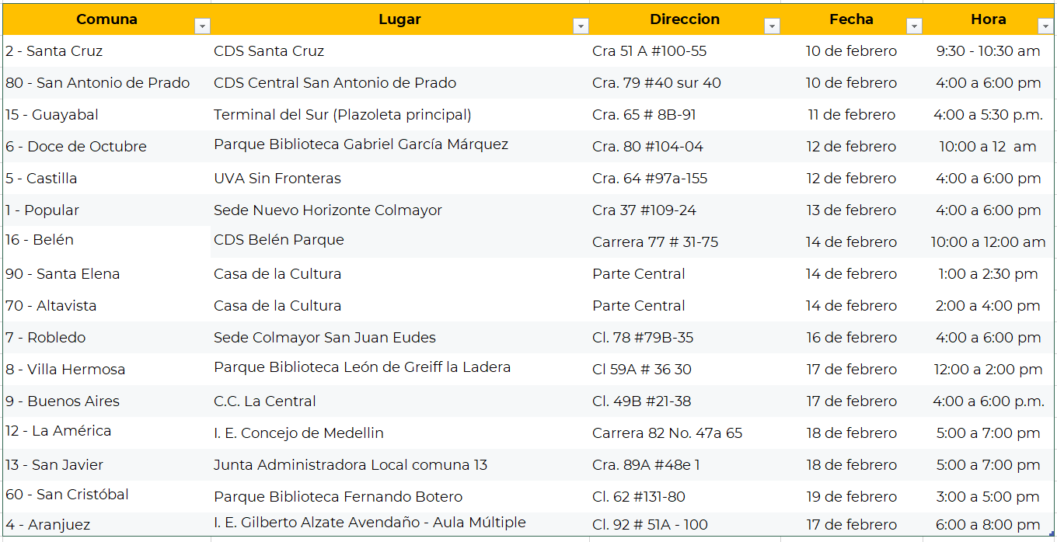Screen dimensions: 1057x542
Task: Open the Comuna column filter dropdown
Action: (x=202, y=26)
